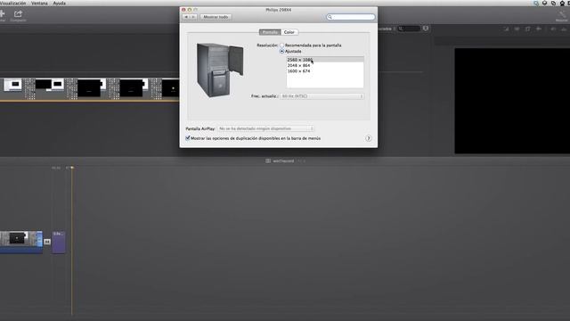Viewport: 570px width, 321px height.
Task: Switch to the Color tab
Action: coord(289,32)
